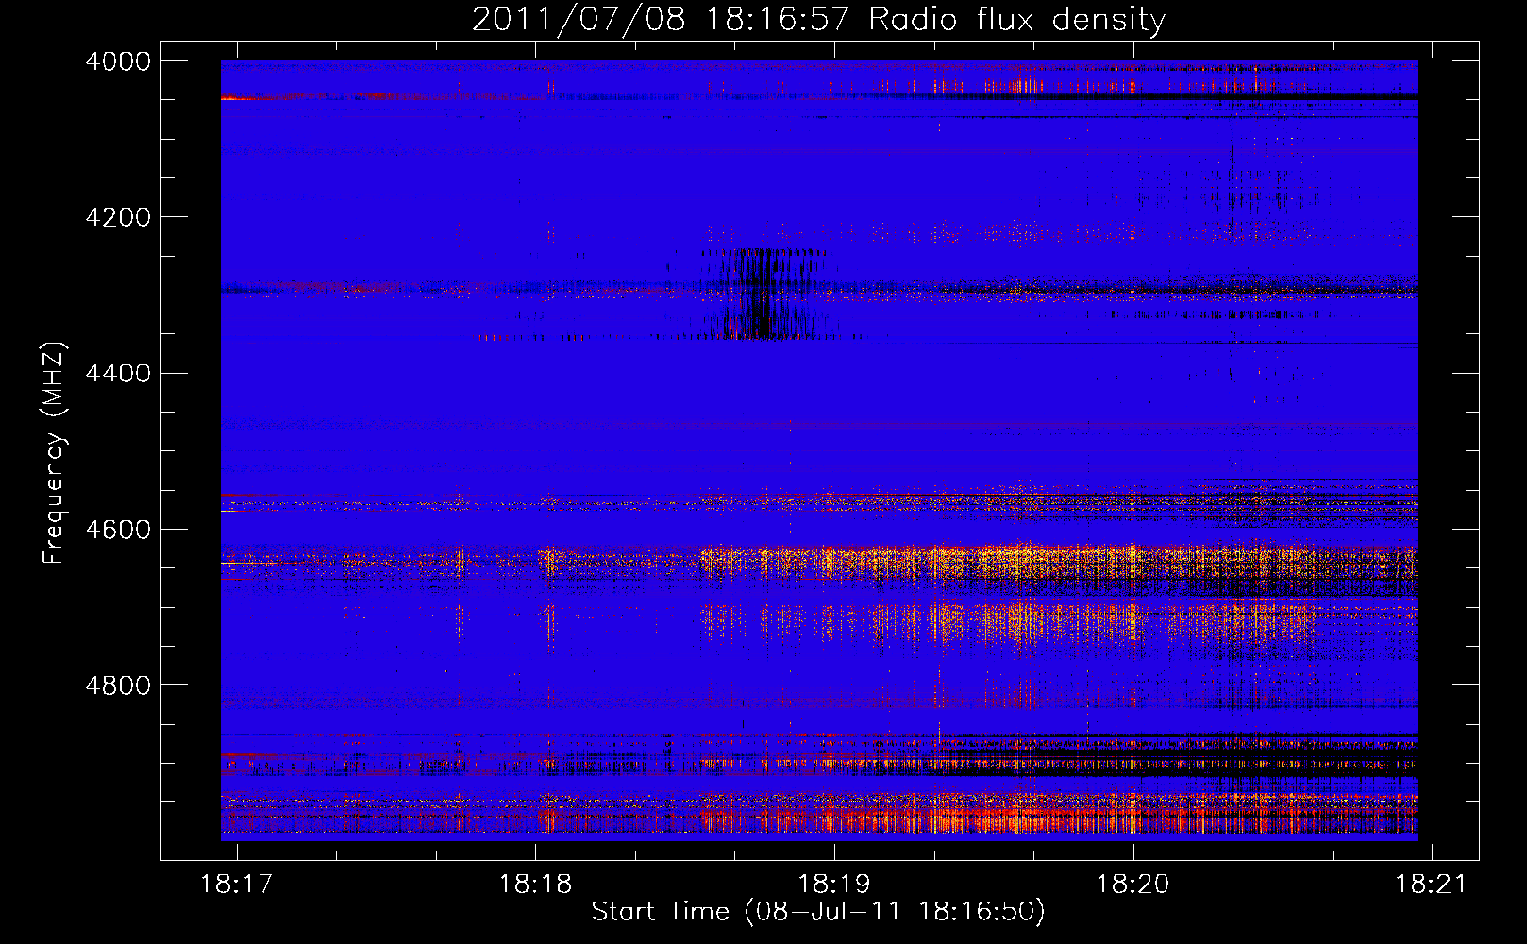Click the 'Frequency (MHZ)' axis label
Screen dimensions: 1527x944
55,452
